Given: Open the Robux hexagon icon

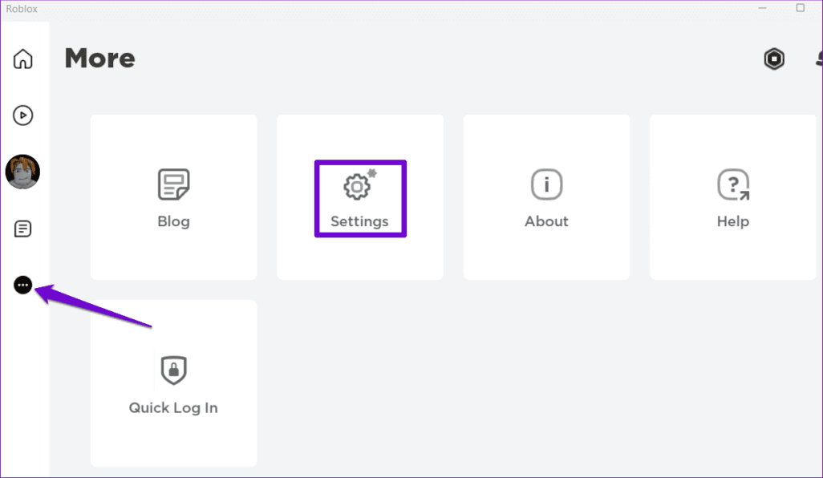Looking at the screenshot, I should pyautogui.click(x=774, y=59).
